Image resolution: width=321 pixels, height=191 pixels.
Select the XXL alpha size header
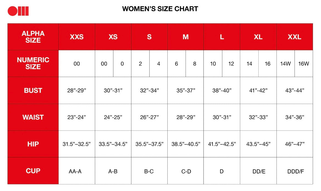pyautogui.click(x=294, y=37)
